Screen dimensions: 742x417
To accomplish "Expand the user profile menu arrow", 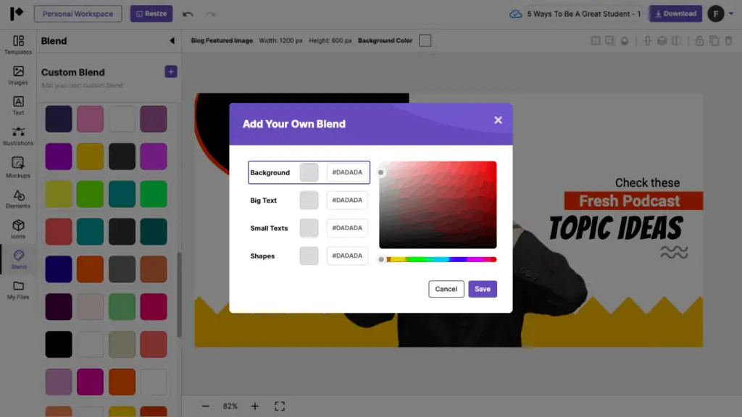I will click(x=731, y=14).
